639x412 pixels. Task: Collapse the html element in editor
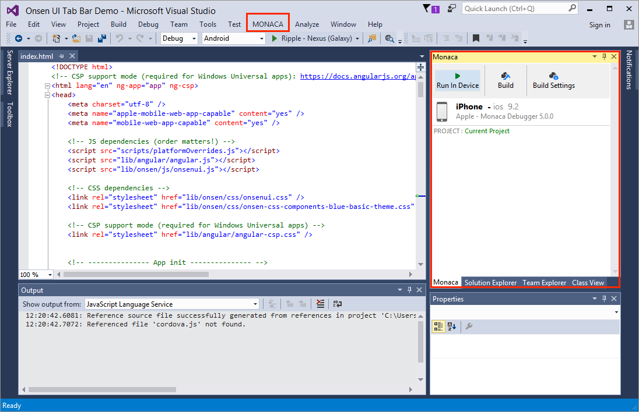(x=47, y=86)
